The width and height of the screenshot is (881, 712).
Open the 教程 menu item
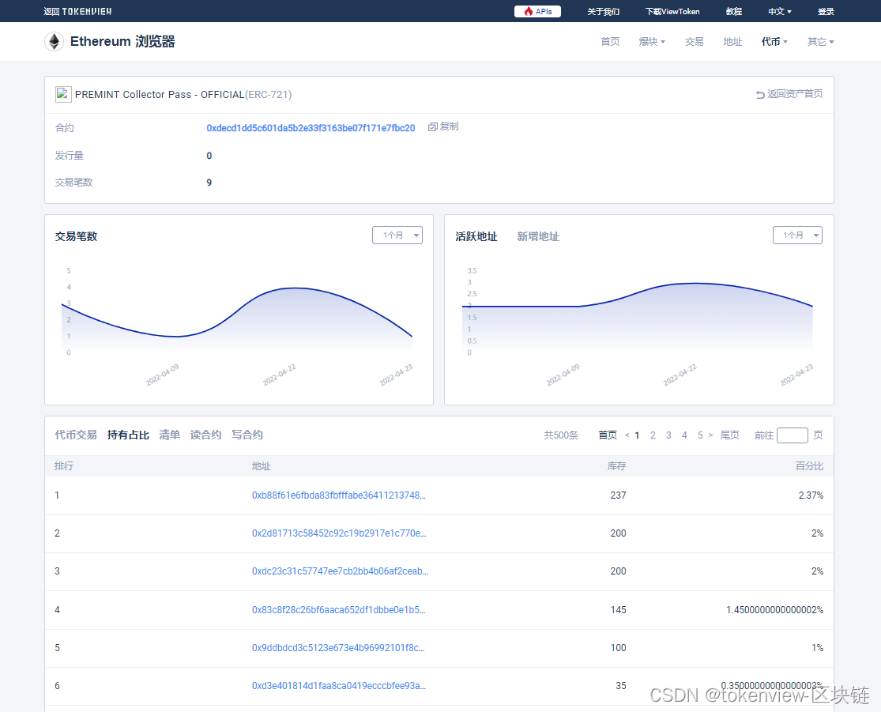[x=734, y=11]
